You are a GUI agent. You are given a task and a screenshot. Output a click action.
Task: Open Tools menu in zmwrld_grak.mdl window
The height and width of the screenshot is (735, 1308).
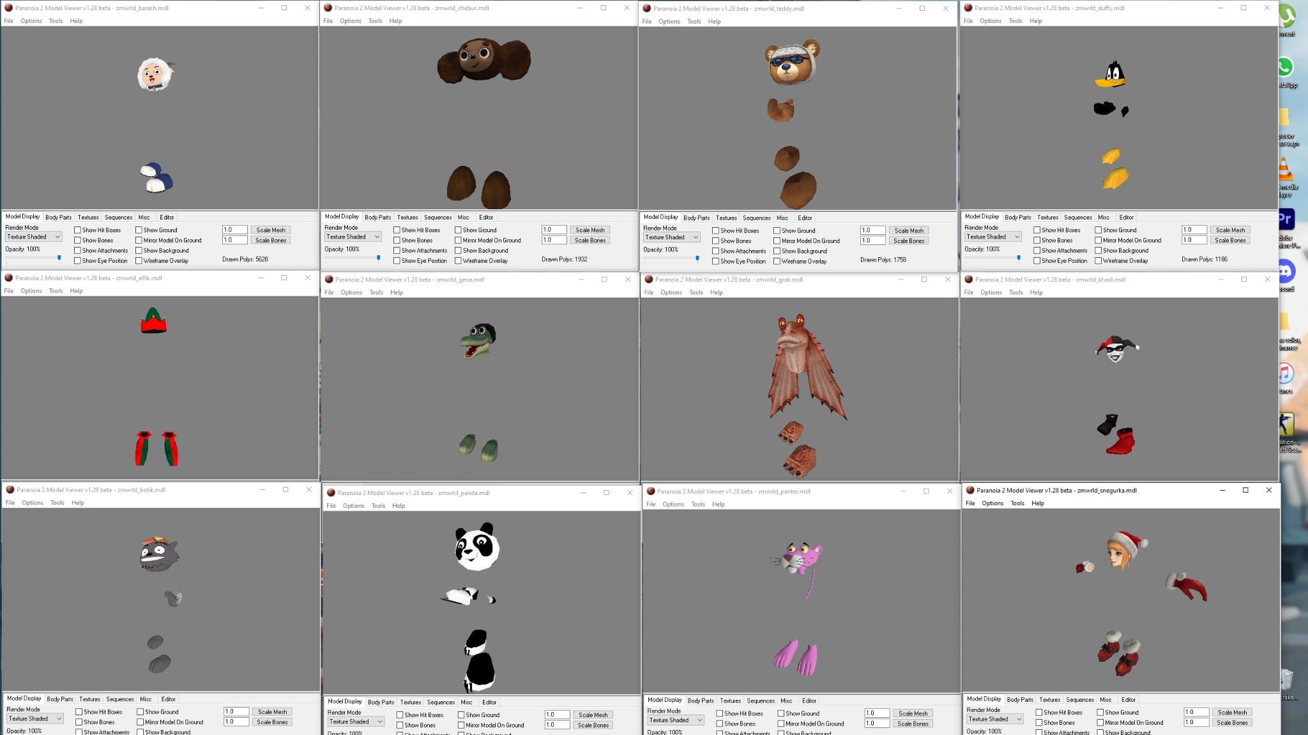696,292
